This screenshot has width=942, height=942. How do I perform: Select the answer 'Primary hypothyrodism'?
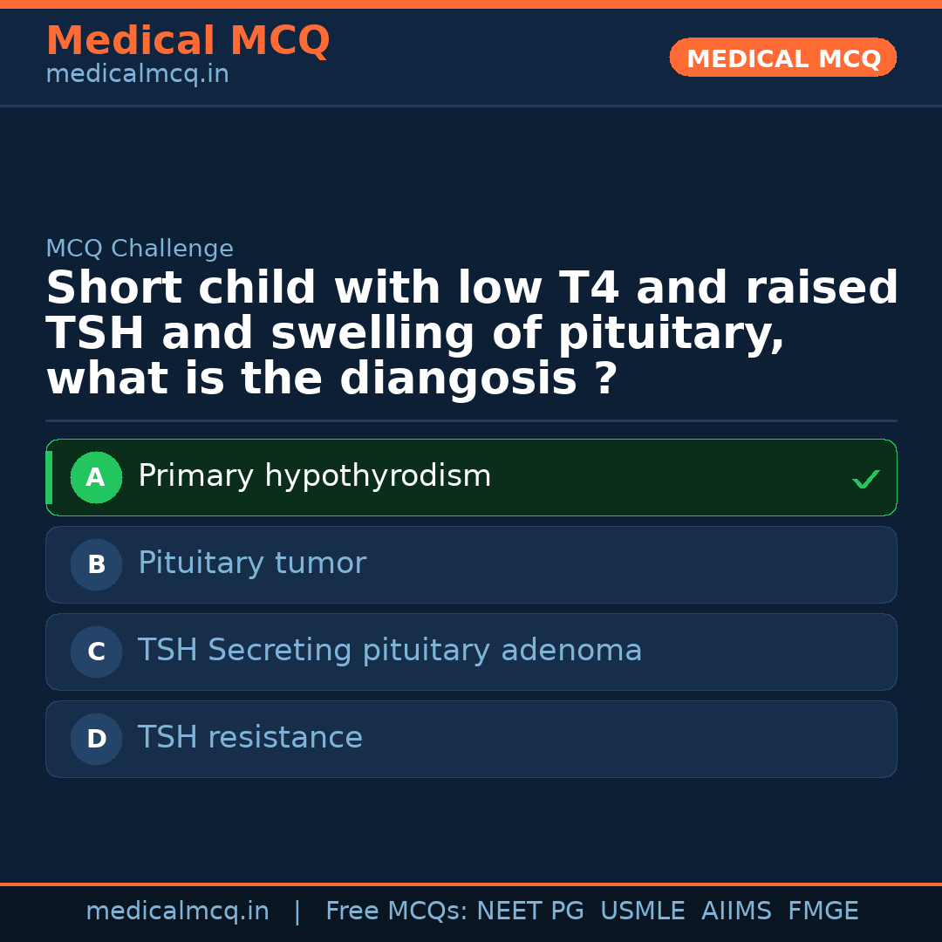(314, 476)
